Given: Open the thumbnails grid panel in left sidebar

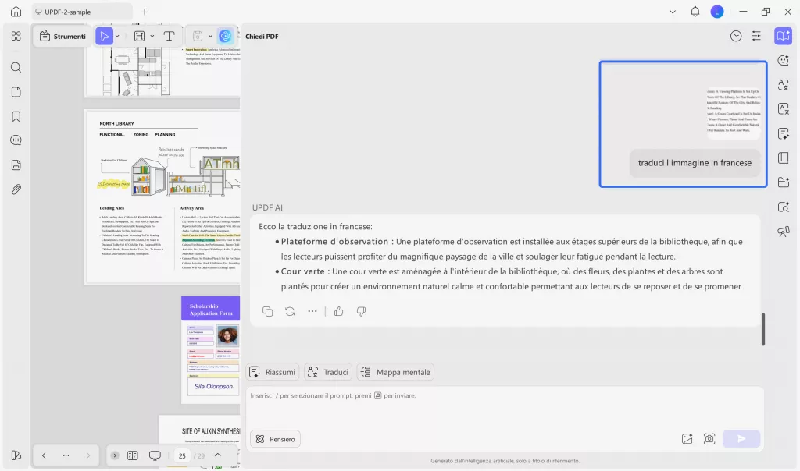Looking at the screenshot, I should point(16,36).
